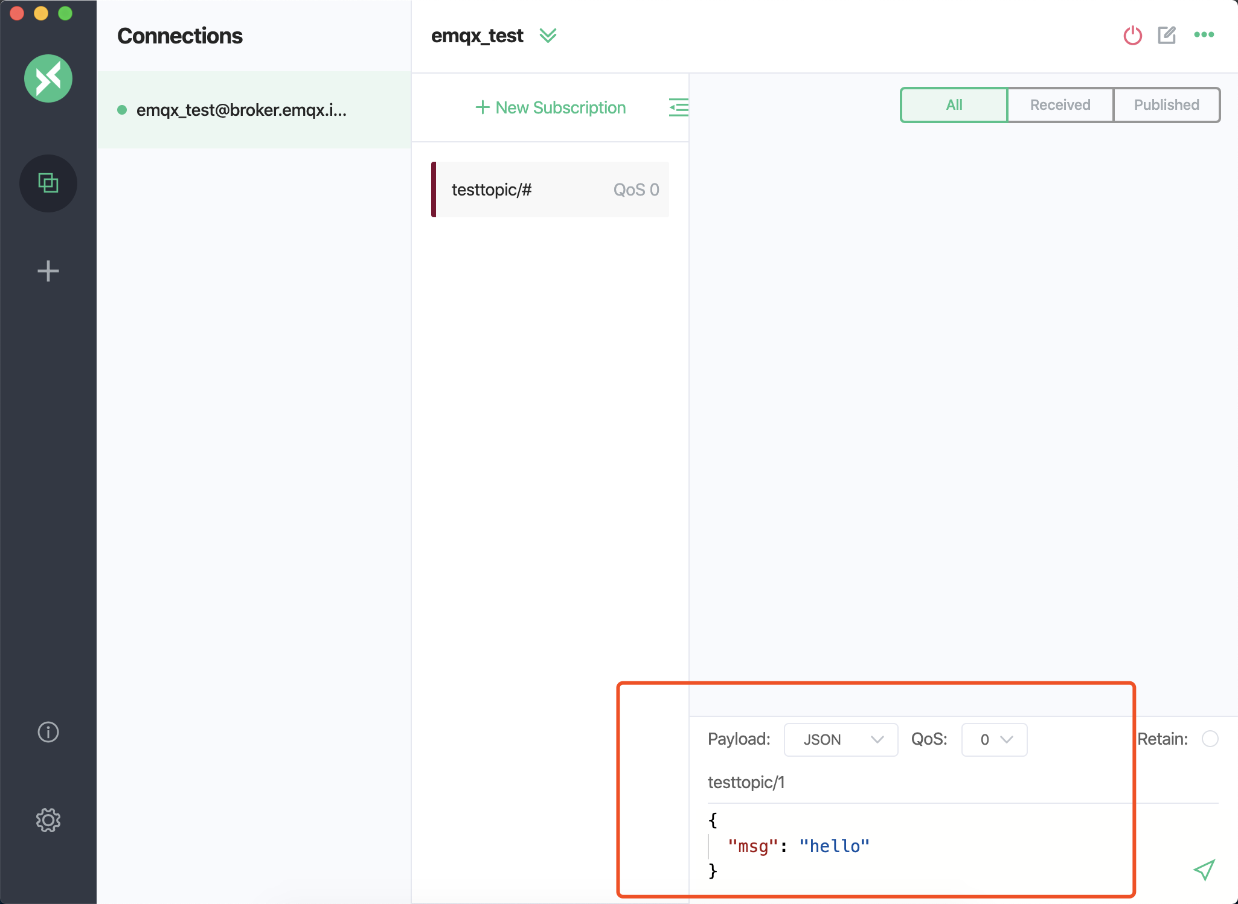Open the Connections page icon in sidebar
1238x904 pixels.
[x=48, y=183]
